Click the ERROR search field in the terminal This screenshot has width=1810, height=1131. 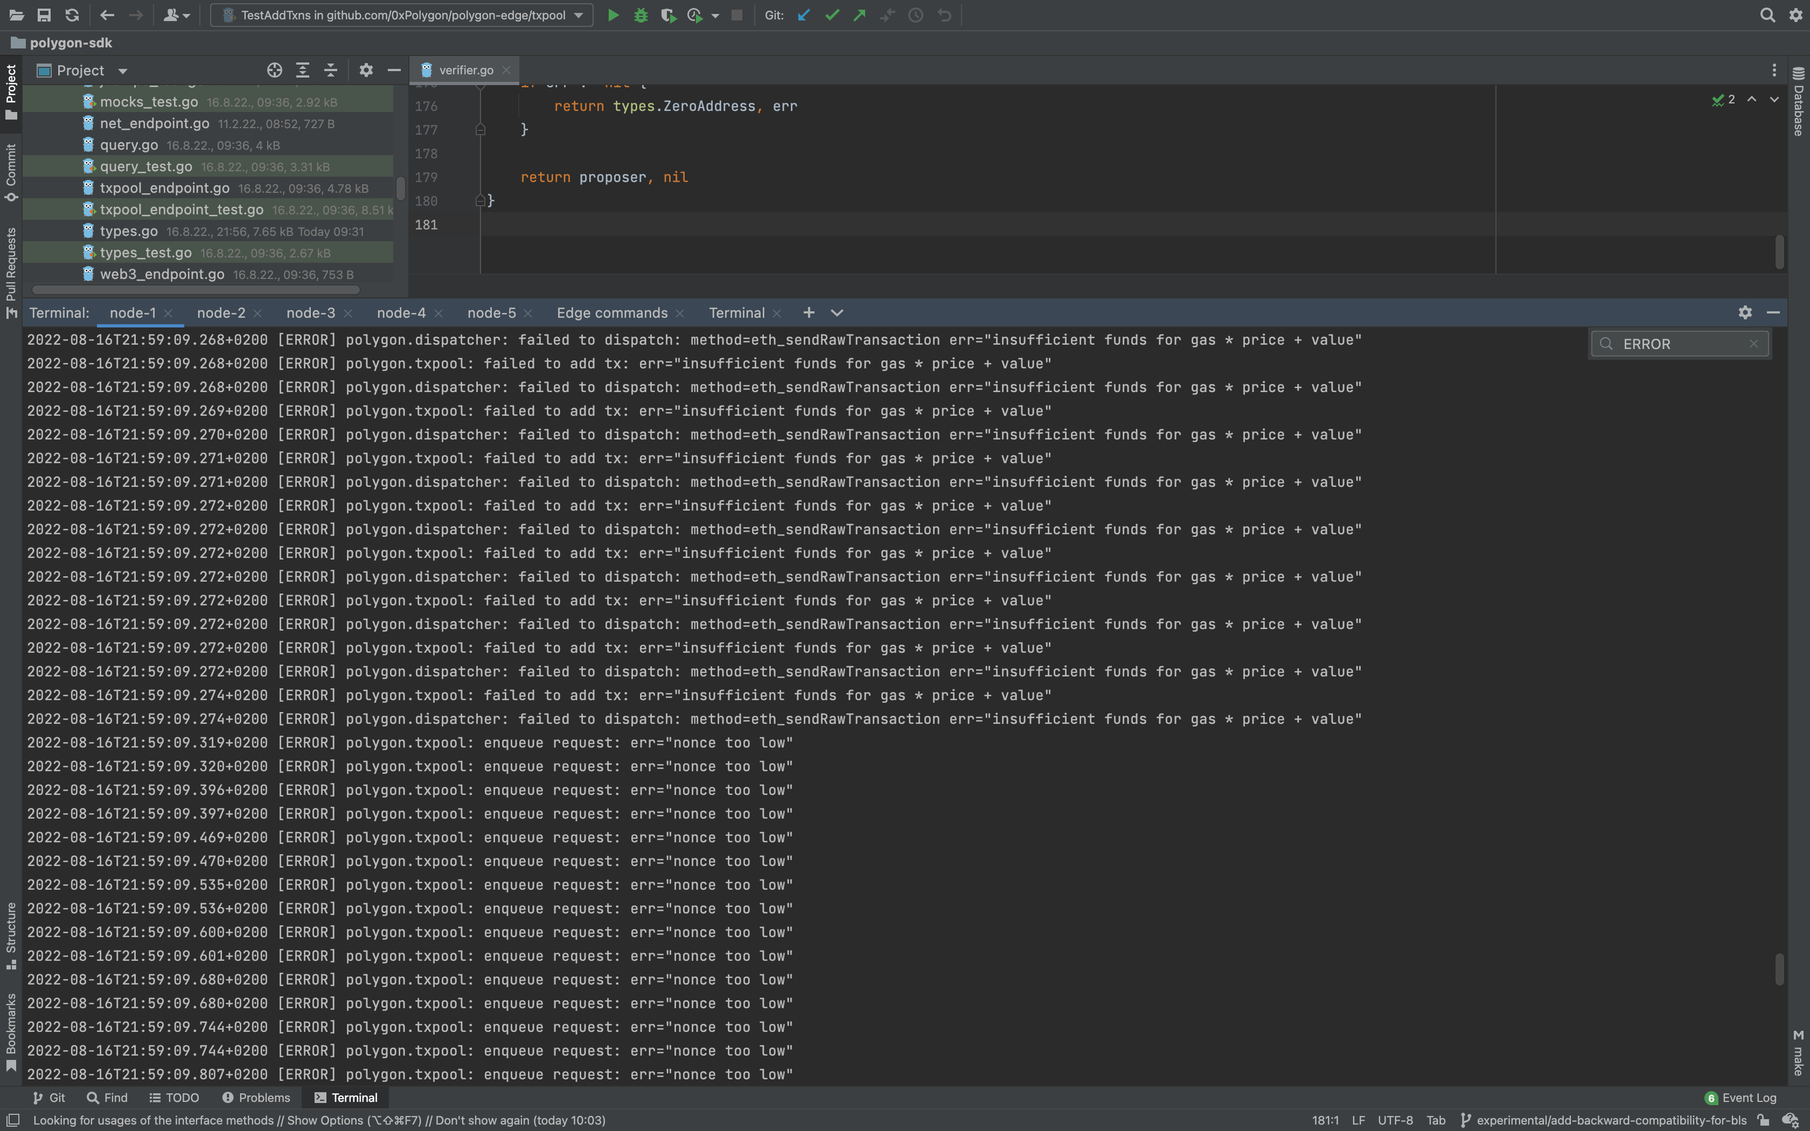(1679, 344)
